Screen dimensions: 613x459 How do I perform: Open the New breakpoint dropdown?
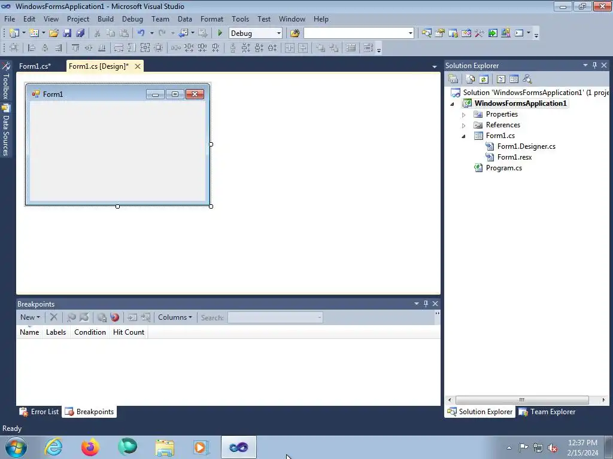click(30, 317)
